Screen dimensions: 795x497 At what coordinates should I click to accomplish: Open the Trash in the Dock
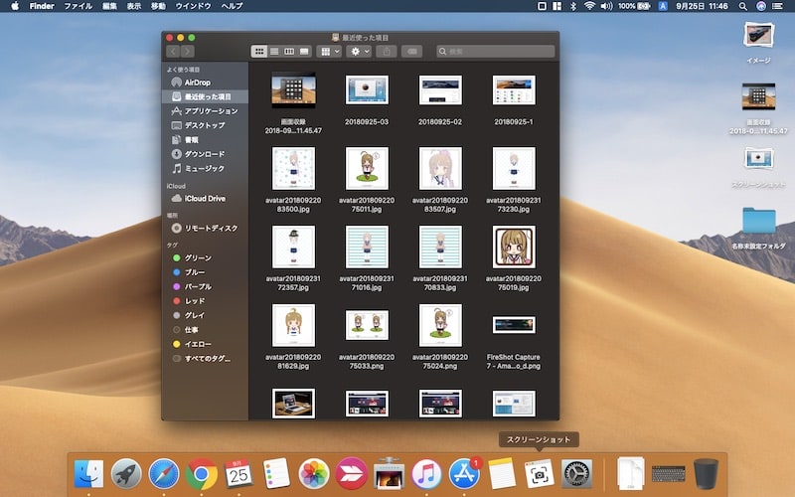pos(706,473)
